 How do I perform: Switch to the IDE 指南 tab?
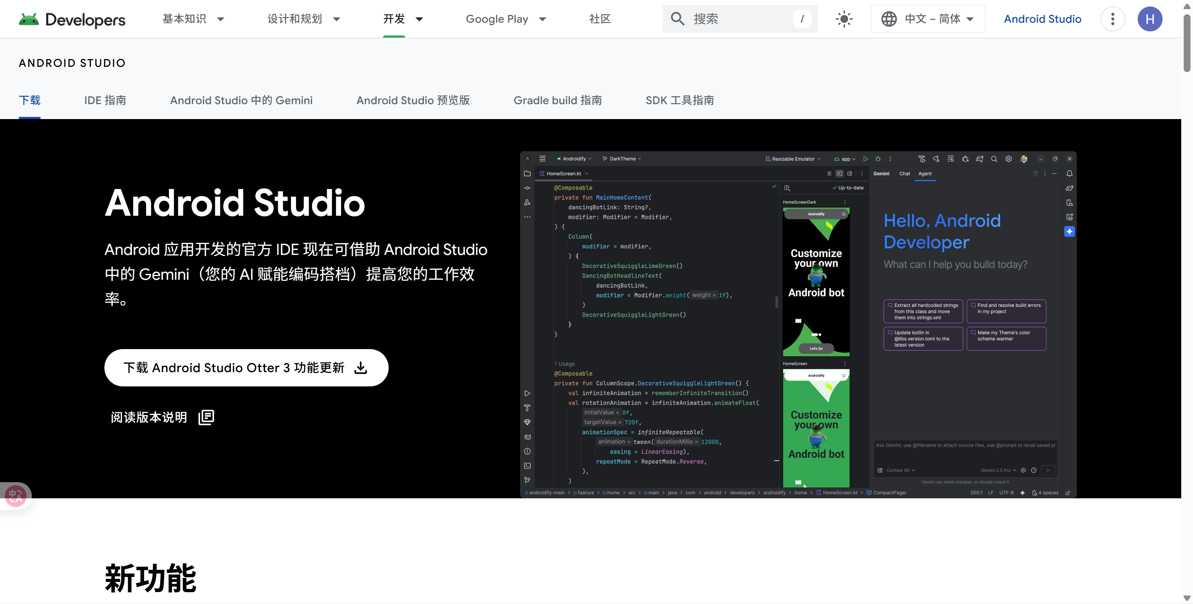(x=105, y=100)
